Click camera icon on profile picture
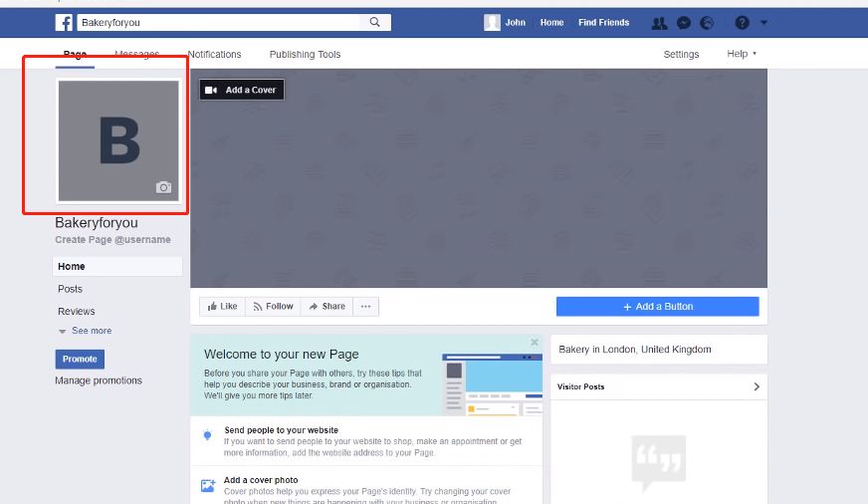 tap(164, 187)
